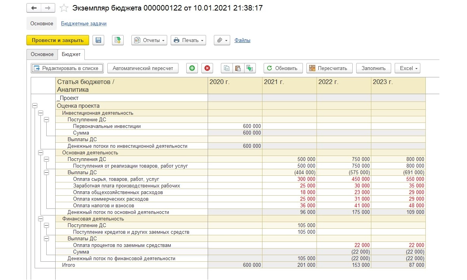Select the Итого row label
The width and height of the screenshot is (467, 280).
point(68,265)
